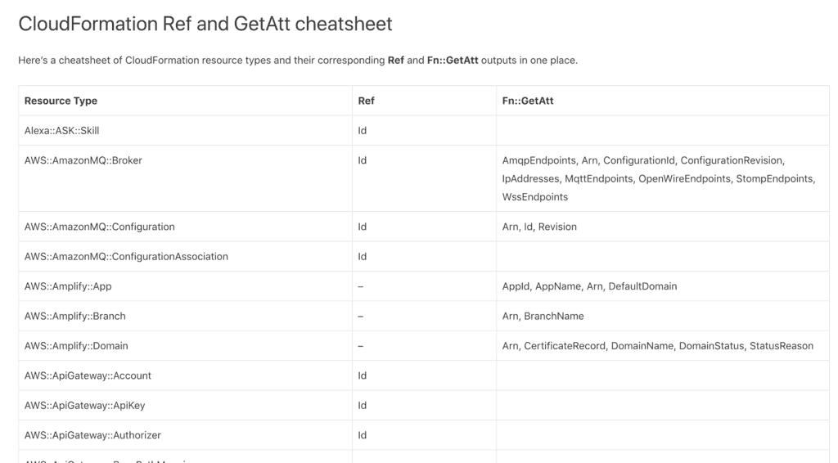Click the Fn::GetAtt column header
The image size is (838, 463).
(527, 101)
